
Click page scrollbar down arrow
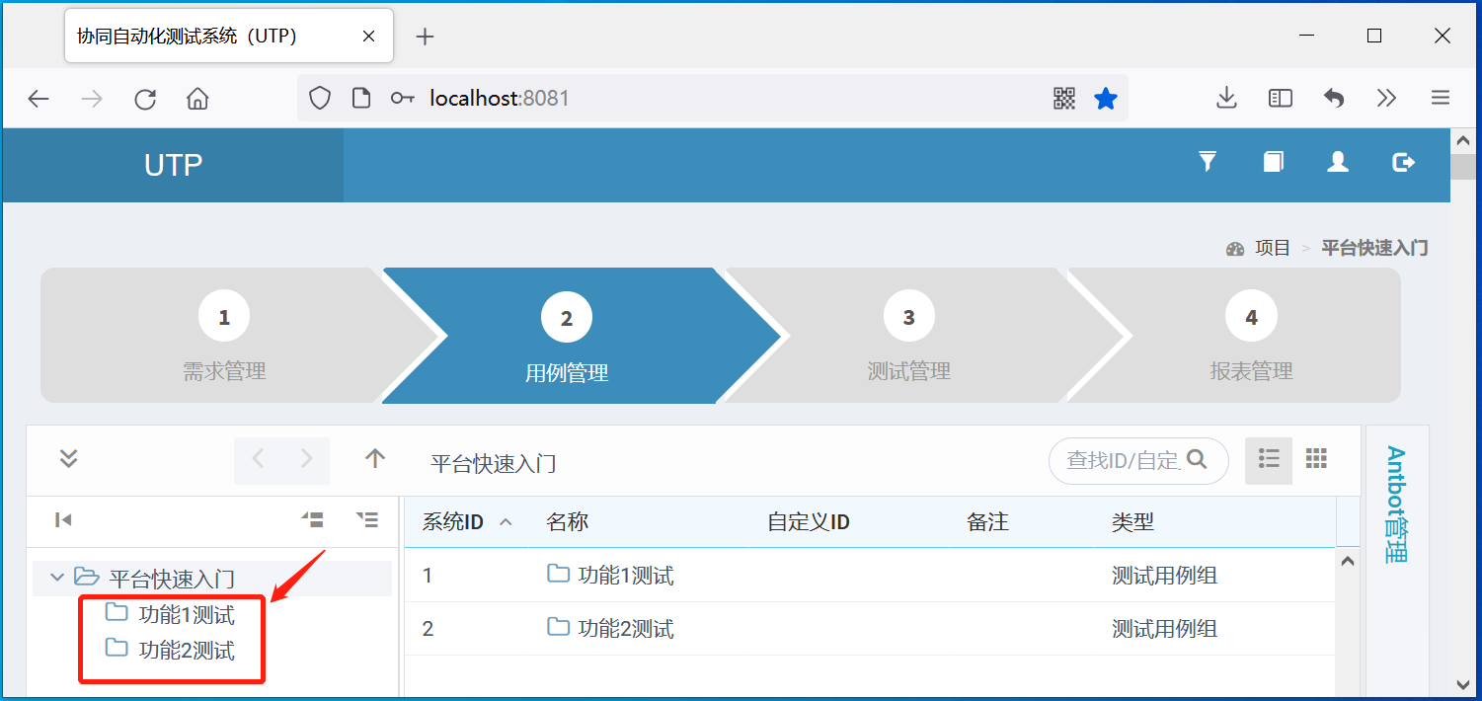1463,683
